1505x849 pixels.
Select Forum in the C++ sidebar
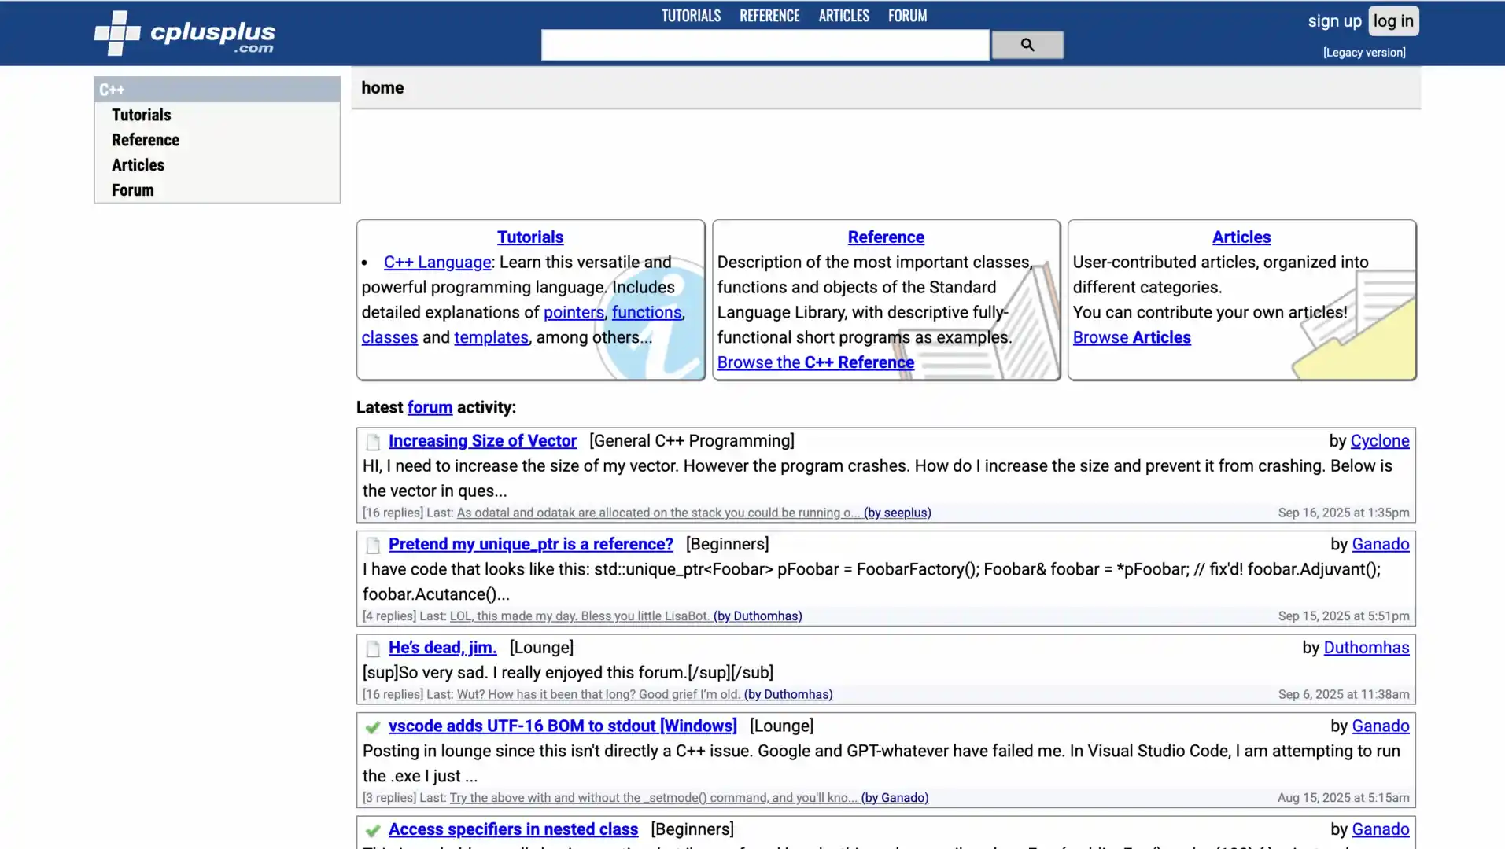[132, 190]
